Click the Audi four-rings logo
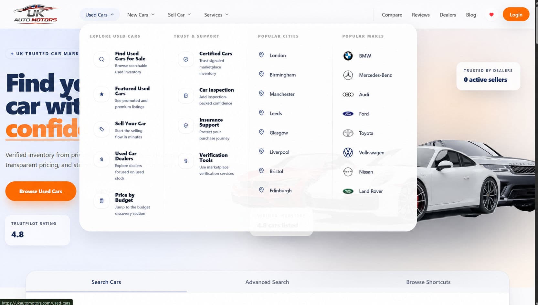538x305 pixels. point(348,95)
